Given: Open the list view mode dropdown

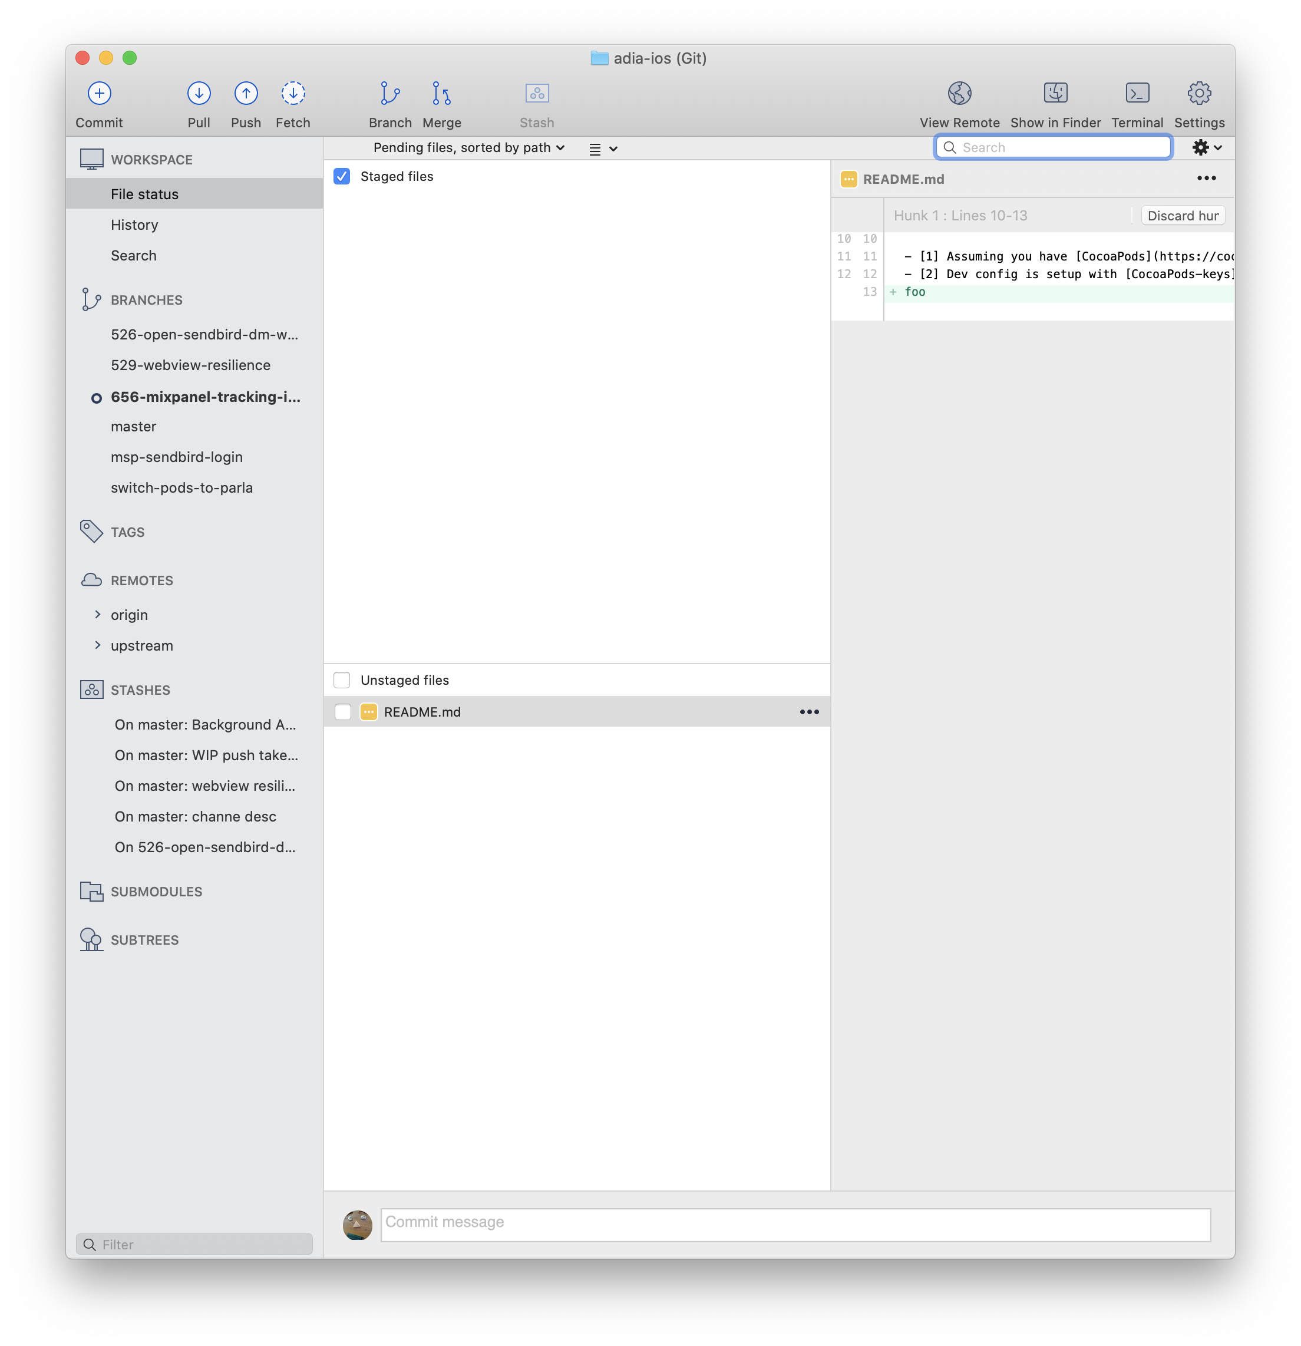Looking at the screenshot, I should pyautogui.click(x=603, y=149).
